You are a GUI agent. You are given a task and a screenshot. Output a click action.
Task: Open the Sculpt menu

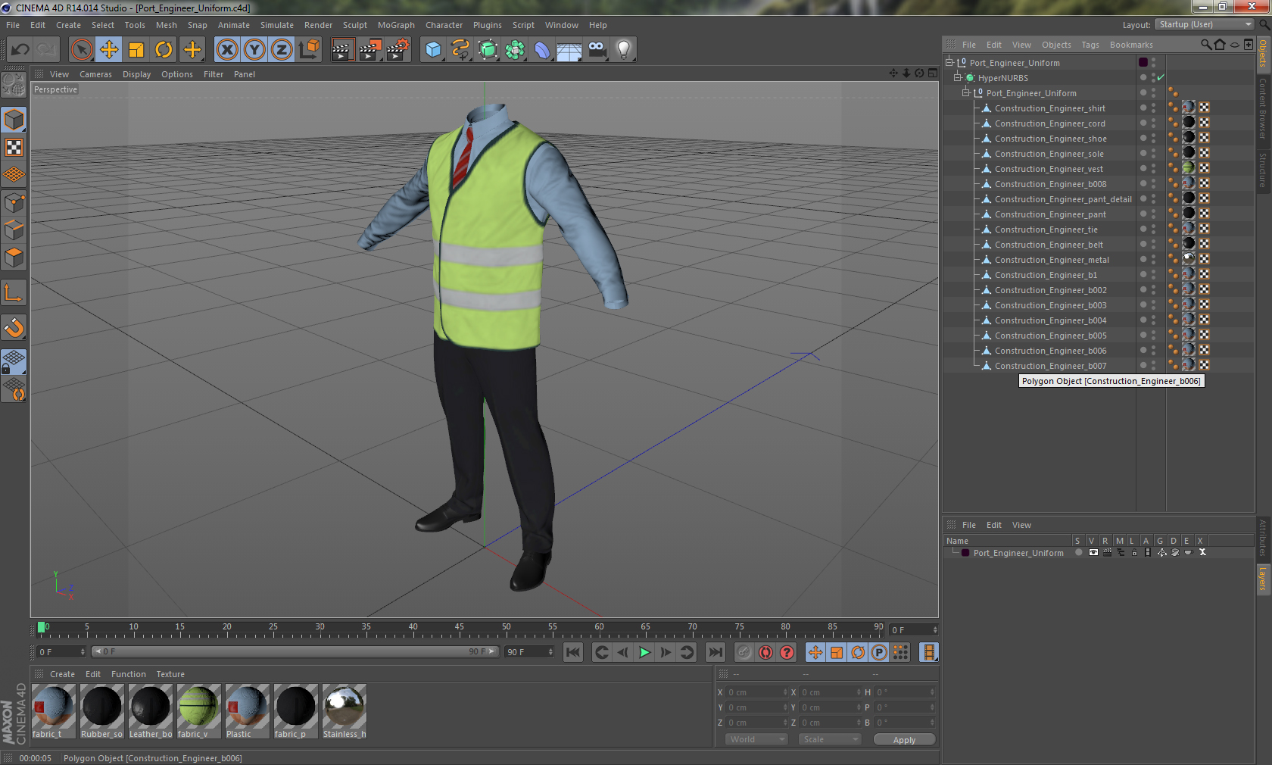coord(355,25)
